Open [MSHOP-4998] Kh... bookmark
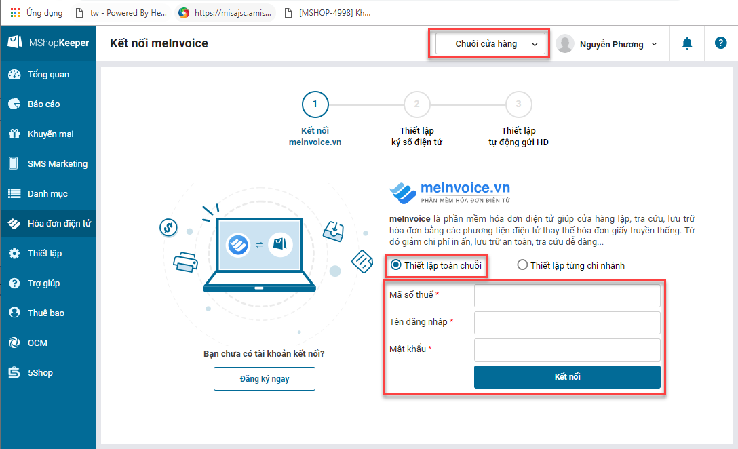Screen dimensions: 738x449 click(328, 13)
